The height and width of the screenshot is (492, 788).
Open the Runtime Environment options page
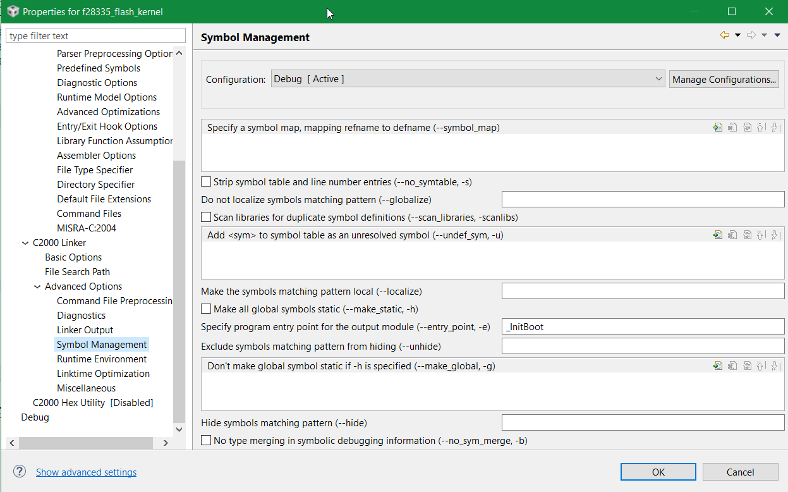point(102,359)
